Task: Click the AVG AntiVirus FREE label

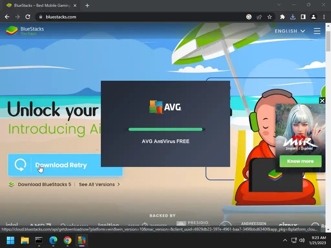Action: 165,141
